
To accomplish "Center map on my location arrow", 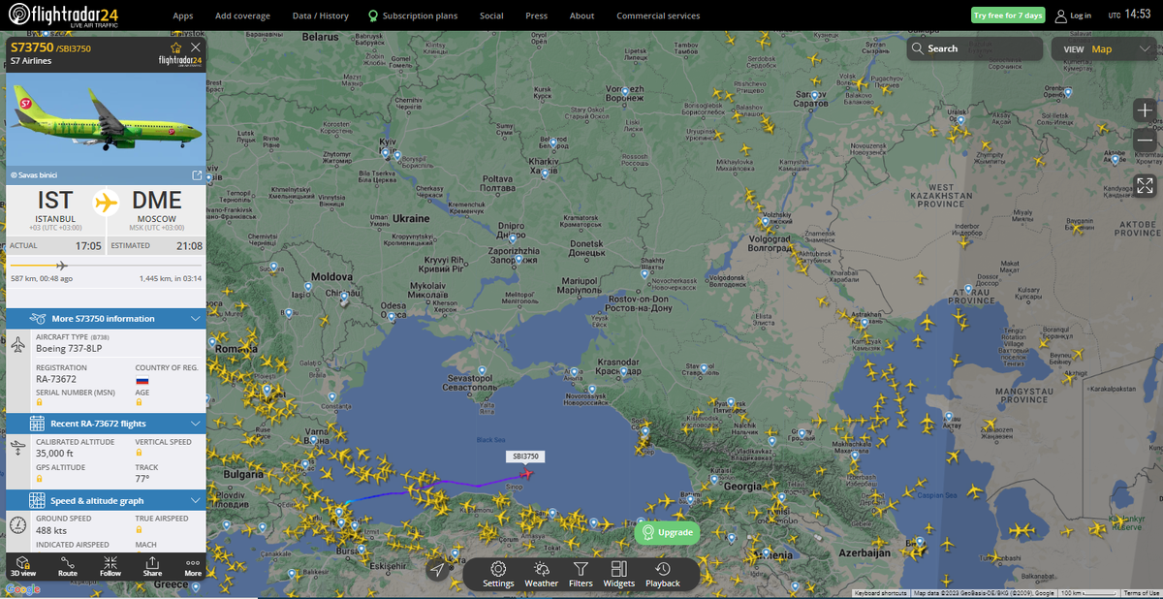I will [438, 570].
